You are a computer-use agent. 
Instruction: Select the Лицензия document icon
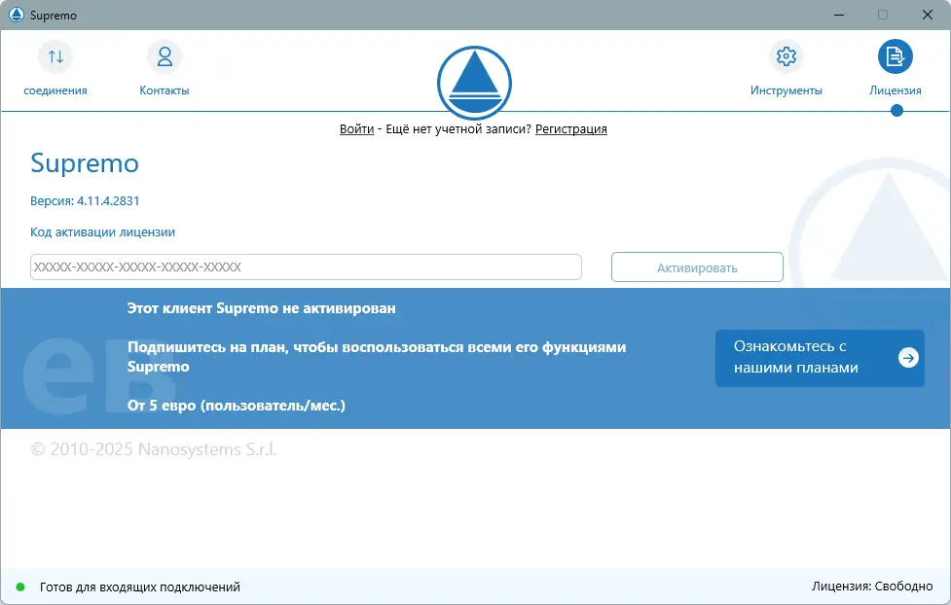click(x=896, y=56)
